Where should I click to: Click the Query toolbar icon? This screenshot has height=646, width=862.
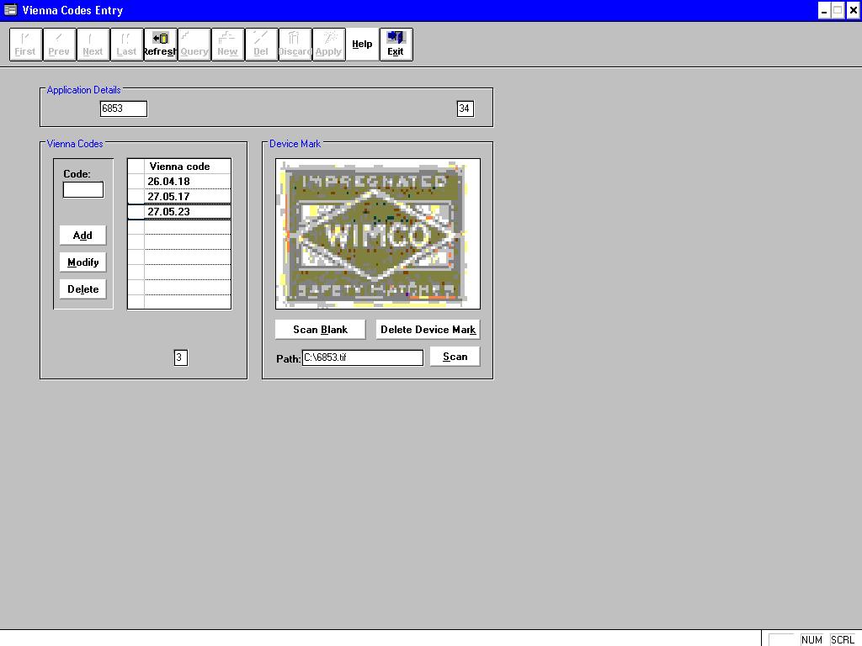tap(194, 45)
